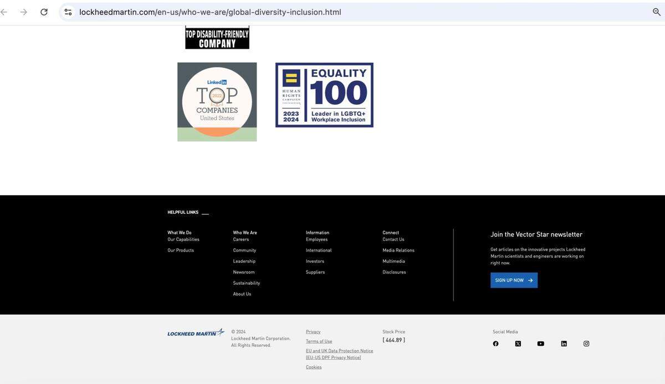Open the Disclosures link

[x=394, y=272]
